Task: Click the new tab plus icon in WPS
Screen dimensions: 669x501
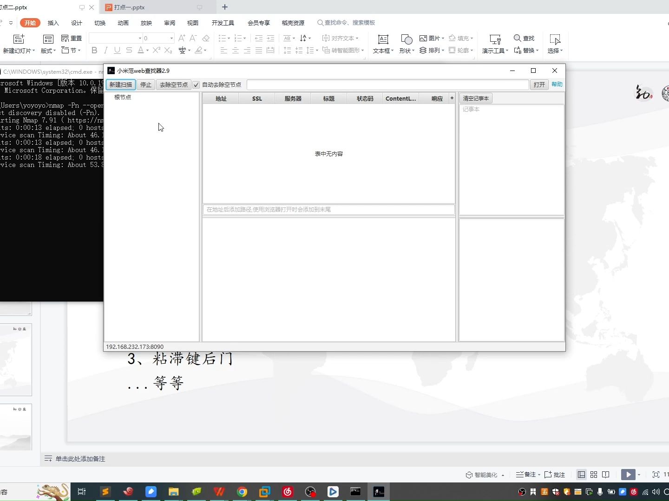Action: tap(225, 7)
